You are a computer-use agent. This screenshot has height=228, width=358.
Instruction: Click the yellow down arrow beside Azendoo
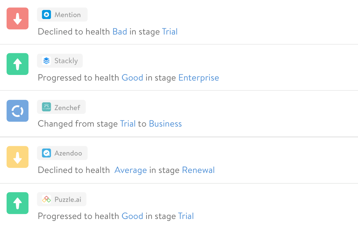17,157
